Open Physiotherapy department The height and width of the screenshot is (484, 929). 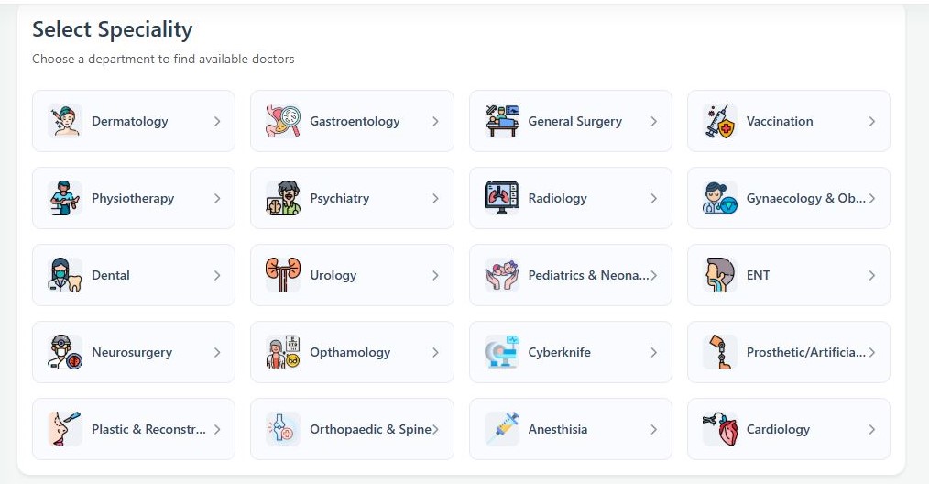[x=134, y=198]
